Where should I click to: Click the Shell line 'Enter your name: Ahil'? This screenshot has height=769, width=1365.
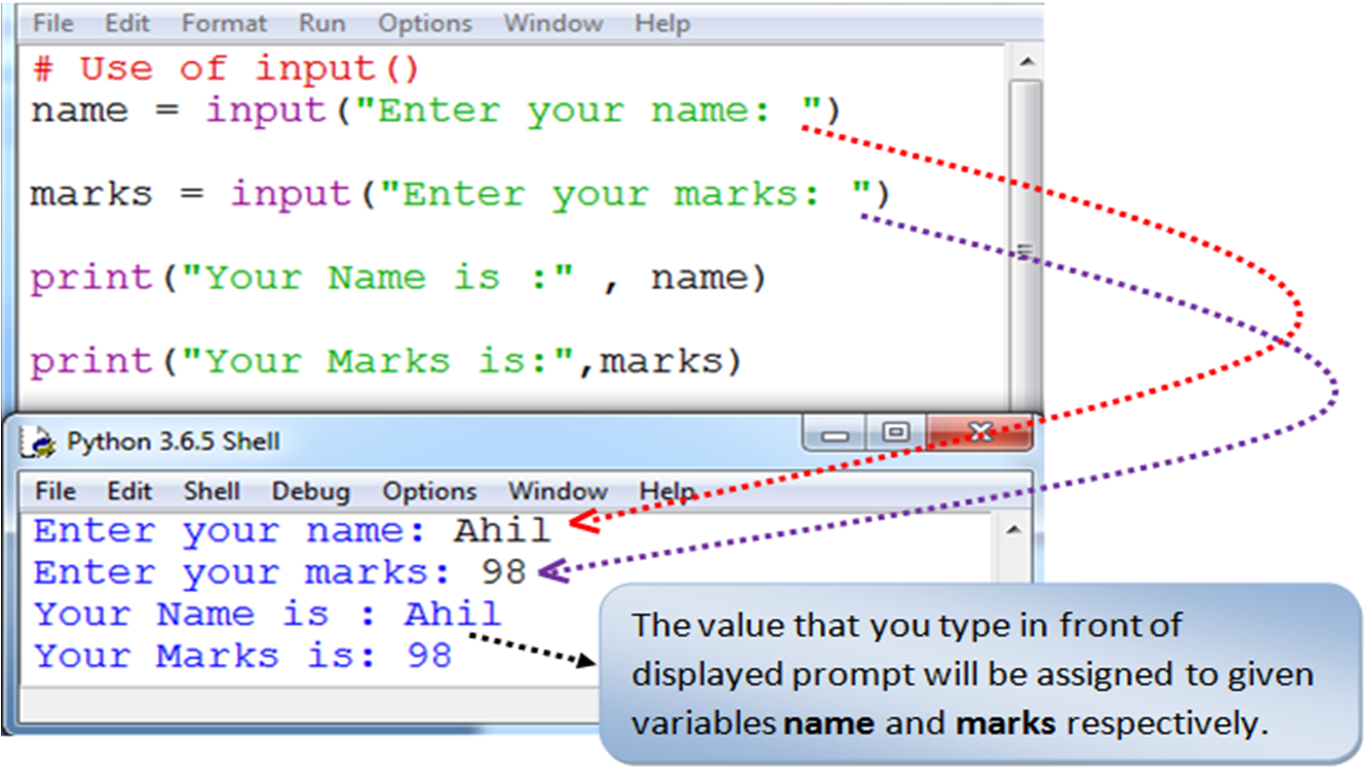pos(293,530)
